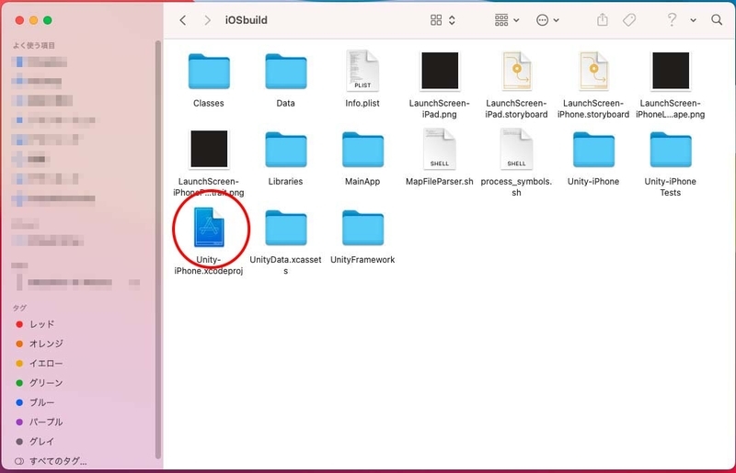This screenshot has height=473, width=736.
Task: Click the UnityFramework folder name label
Action: coord(362,260)
